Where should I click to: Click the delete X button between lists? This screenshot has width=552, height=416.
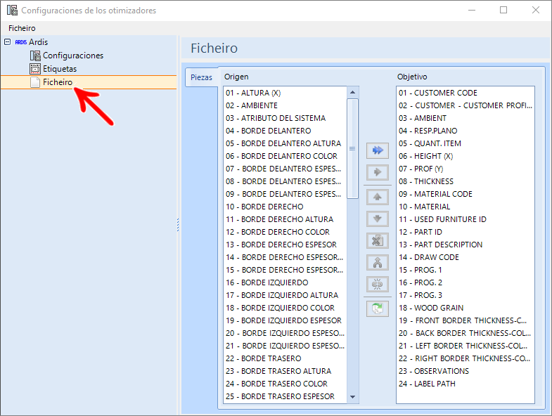tap(378, 241)
